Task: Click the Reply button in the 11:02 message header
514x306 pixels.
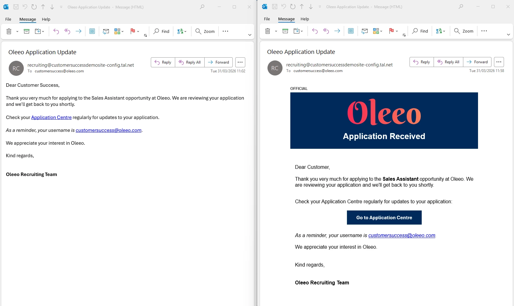Action: click(x=163, y=62)
